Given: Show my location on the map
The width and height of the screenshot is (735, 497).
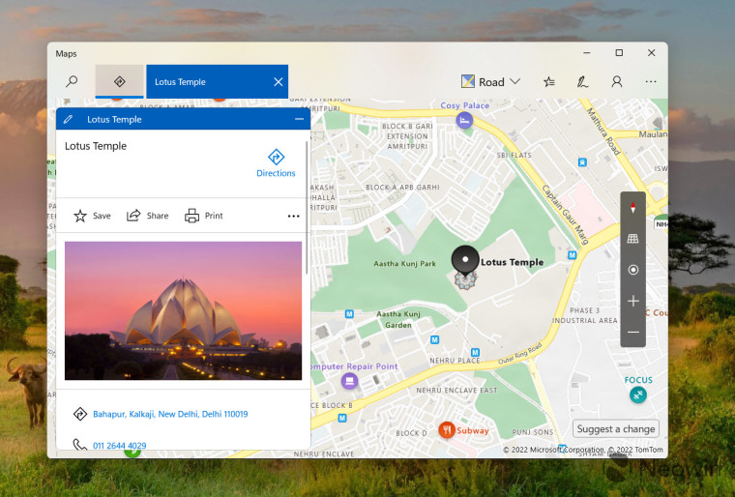Looking at the screenshot, I should tap(632, 270).
